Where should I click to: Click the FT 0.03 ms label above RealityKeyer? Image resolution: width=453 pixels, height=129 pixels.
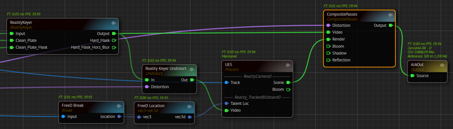pyautogui.click(x=23, y=14)
